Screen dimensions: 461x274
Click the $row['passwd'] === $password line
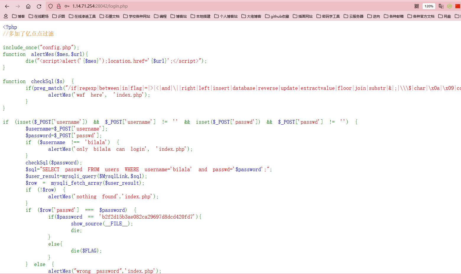81,210
